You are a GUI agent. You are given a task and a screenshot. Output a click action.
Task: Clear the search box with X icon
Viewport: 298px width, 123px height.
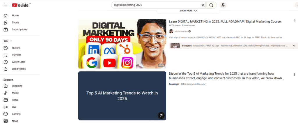point(203,5)
